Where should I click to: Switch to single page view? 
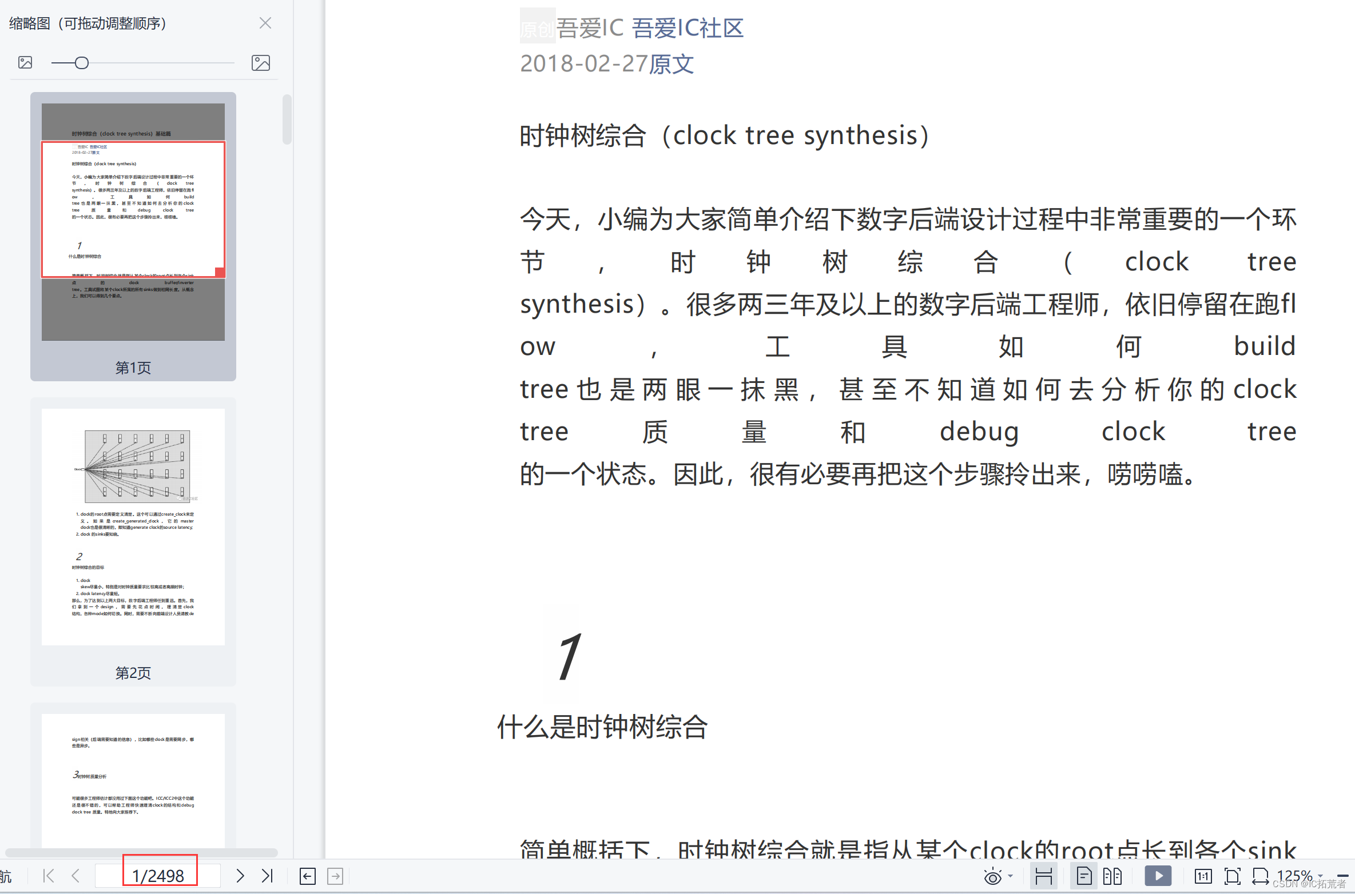coord(1084,876)
